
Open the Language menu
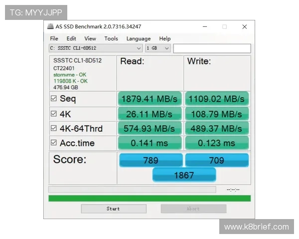click(139, 38)
